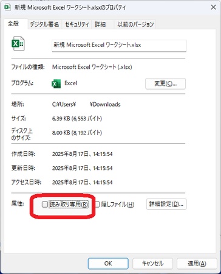Image resolution: width=221 pixels, height=274 pixels.
Task: Click the プログラム label
Action: [22, 83]
